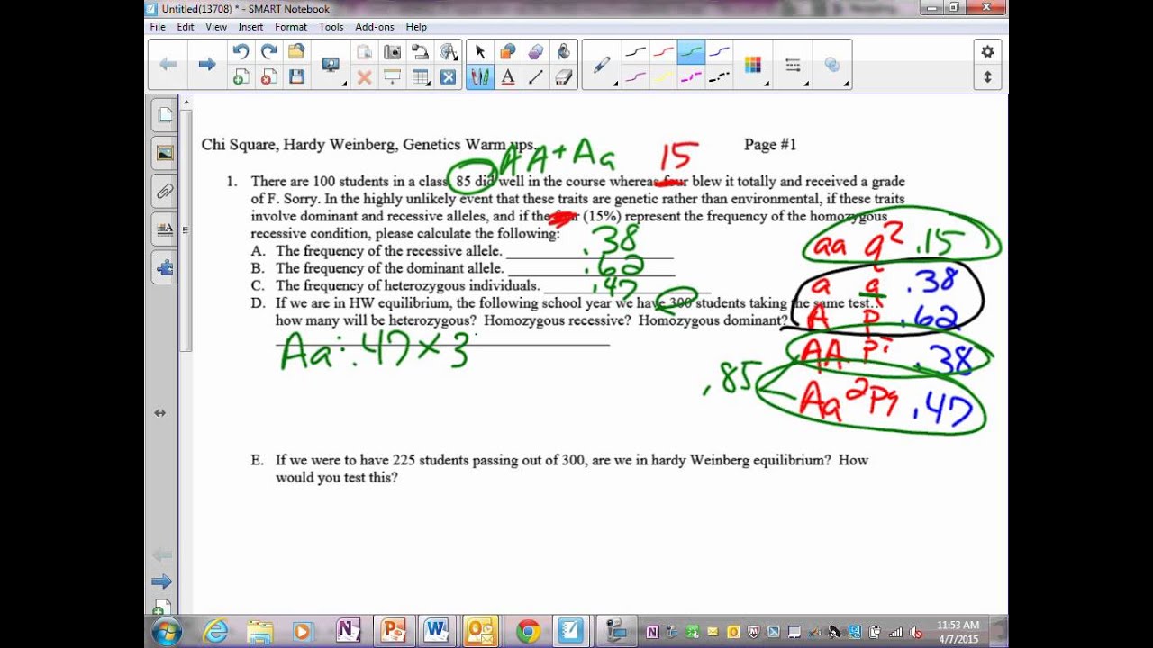The image size is (1153, 648).
Task: Go to next page via bottom-left arrow
Action: pyautogui.click(x=161, y=581)
